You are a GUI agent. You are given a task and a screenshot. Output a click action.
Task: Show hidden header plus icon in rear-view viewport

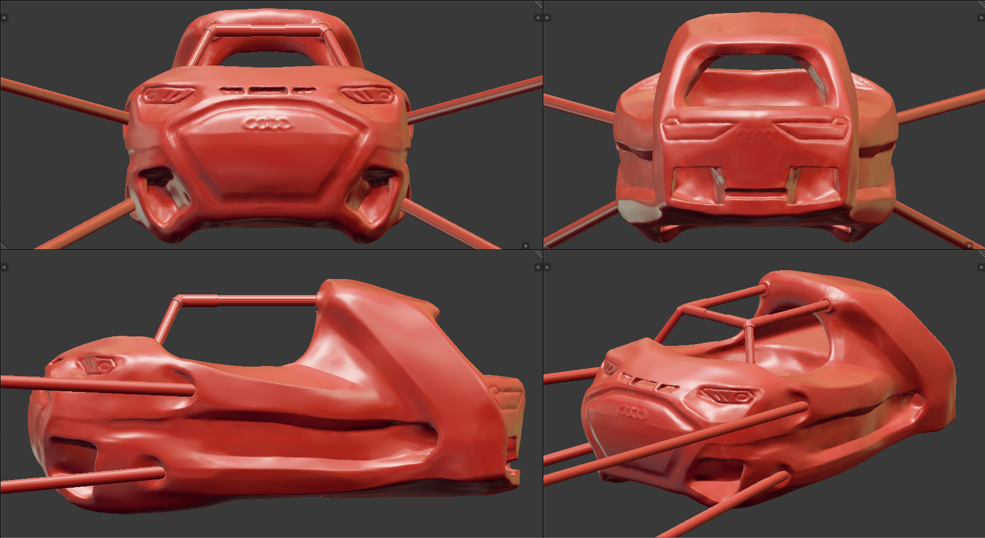(969, 245)
